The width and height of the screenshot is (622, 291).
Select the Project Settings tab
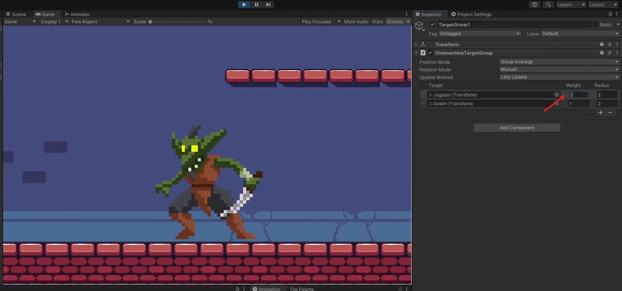coord(471,14)
